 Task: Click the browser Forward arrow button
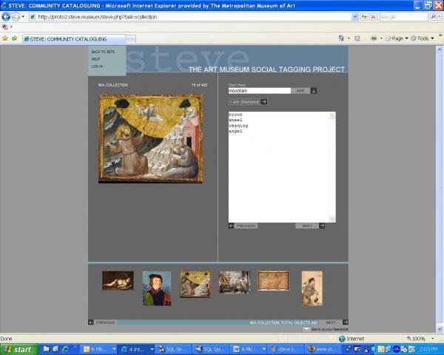[x=16, y=17]
